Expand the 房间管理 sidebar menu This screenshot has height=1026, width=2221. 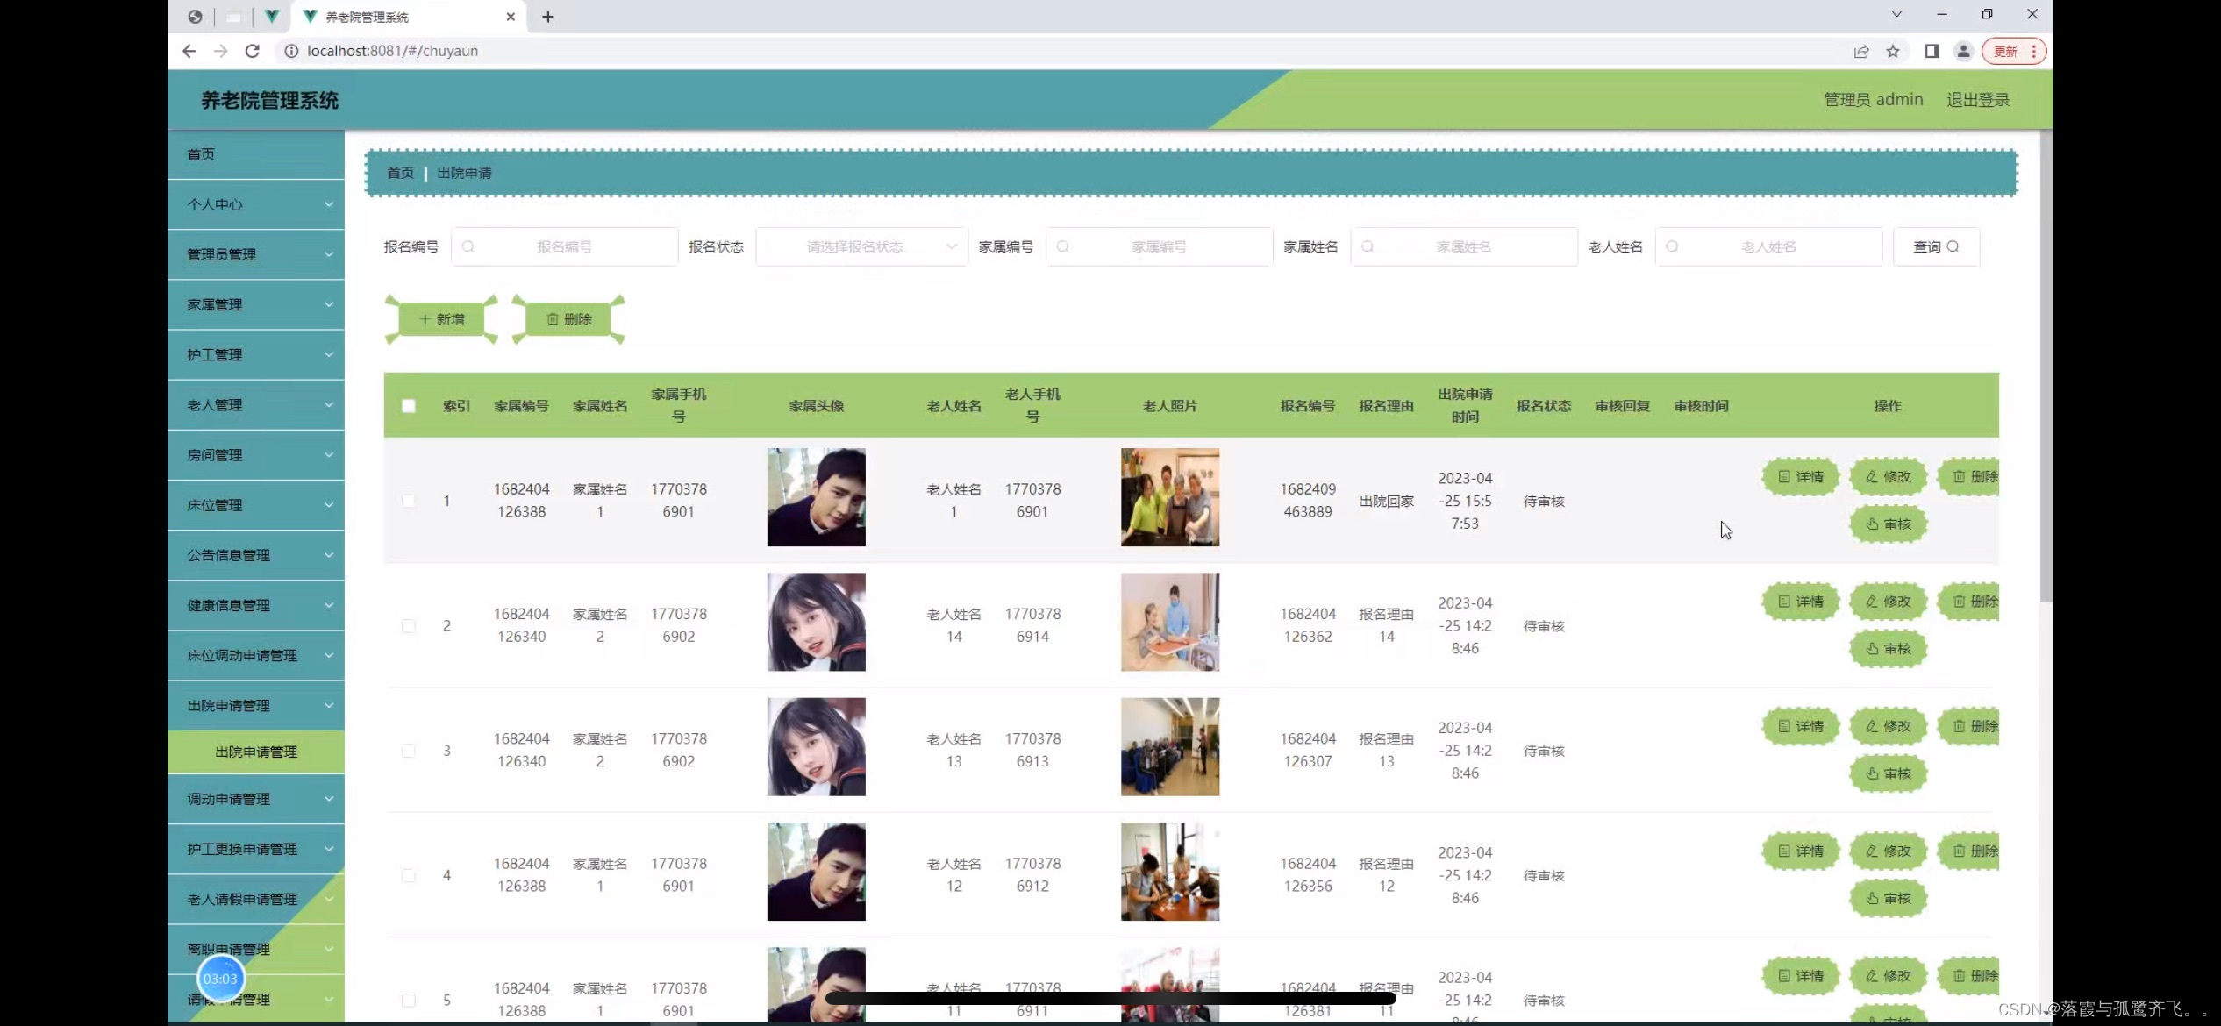pyautogui.click(x=256, y=454)
